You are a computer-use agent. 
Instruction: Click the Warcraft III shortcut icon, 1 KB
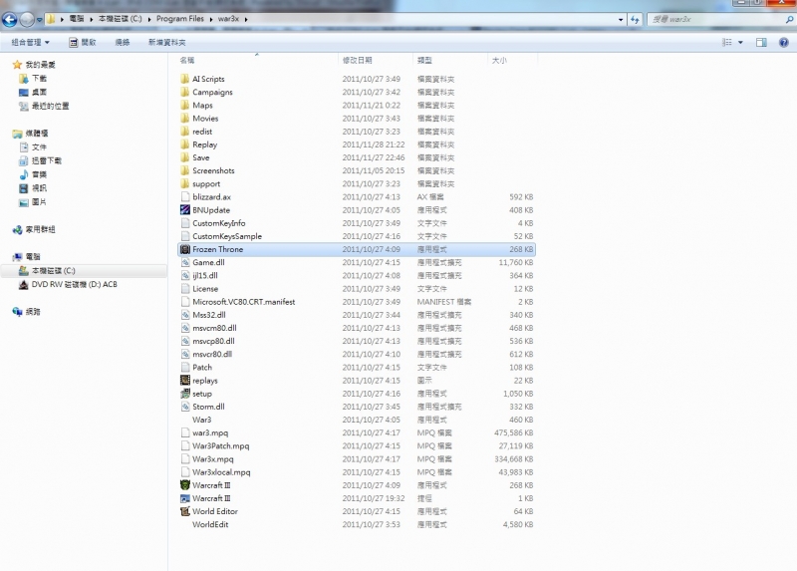pos(185,498)
